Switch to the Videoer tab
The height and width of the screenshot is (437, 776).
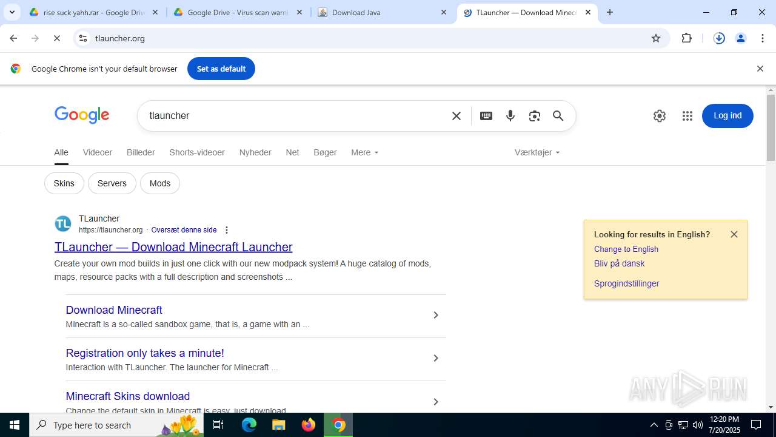click(x=98, y=152)
